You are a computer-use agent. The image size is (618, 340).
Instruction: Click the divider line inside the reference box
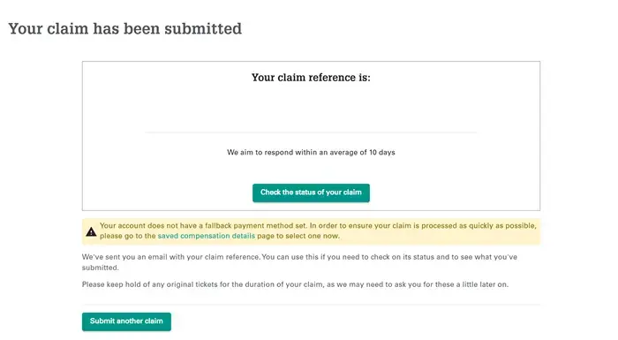tap(311, 132)
